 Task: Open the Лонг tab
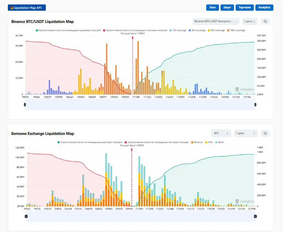click(x=212, y=8)
